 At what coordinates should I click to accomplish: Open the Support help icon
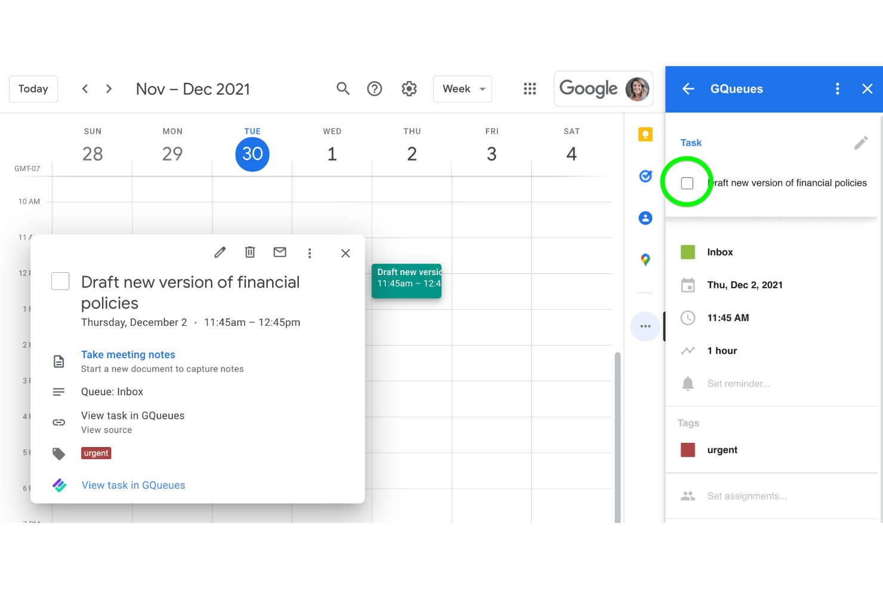point(375,89)
